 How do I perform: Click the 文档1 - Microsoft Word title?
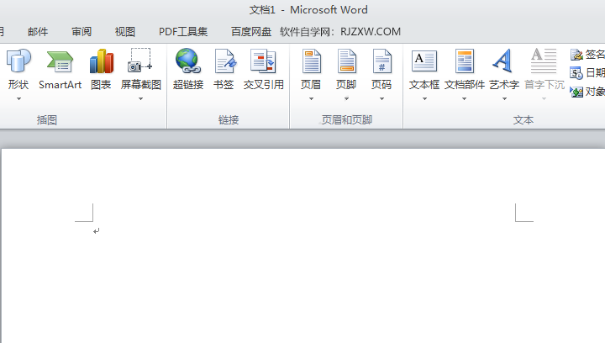pos(308,9)
